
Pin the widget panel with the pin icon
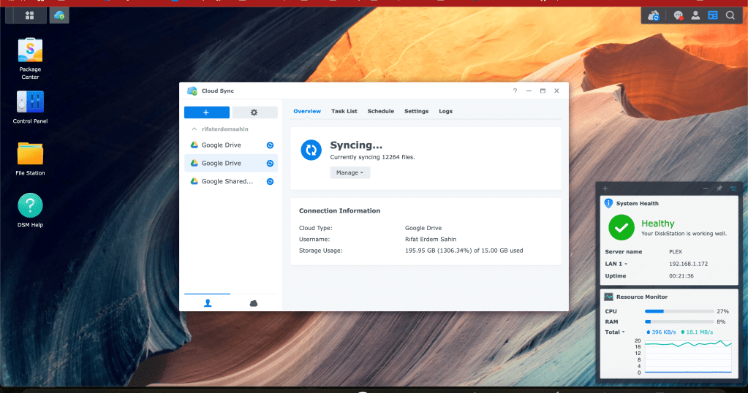tap(719, 188)
